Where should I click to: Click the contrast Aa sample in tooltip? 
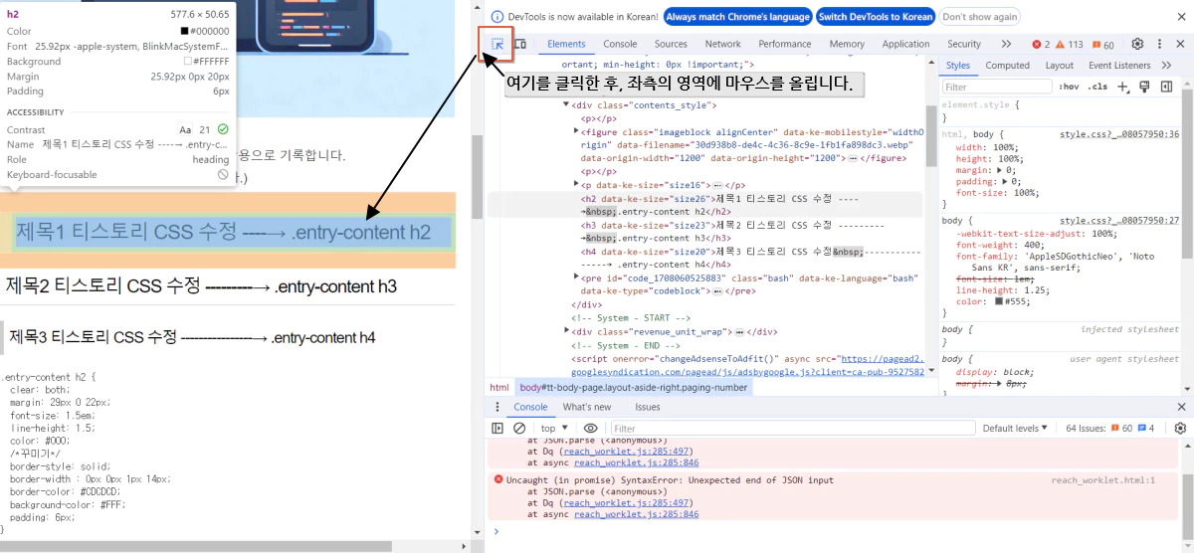(x=185, y=129)
